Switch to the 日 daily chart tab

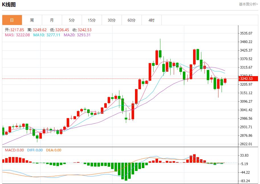click(x=12, y=20)
